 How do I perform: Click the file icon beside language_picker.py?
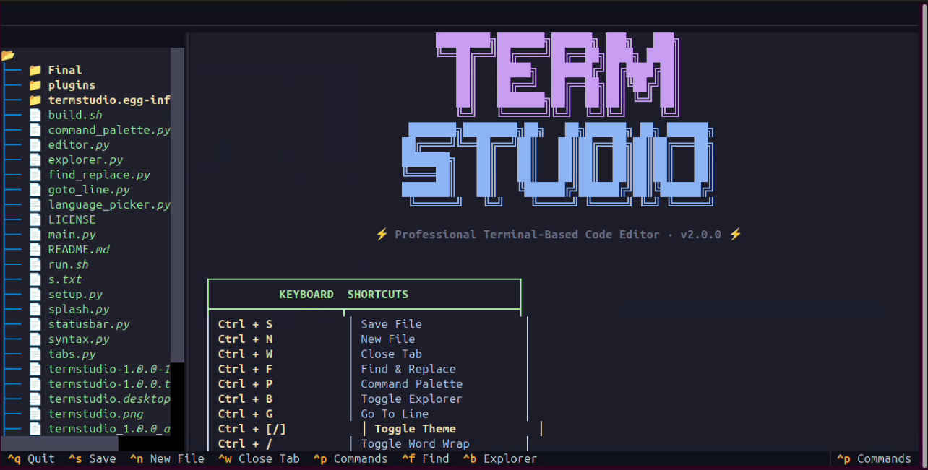[35, 204]
